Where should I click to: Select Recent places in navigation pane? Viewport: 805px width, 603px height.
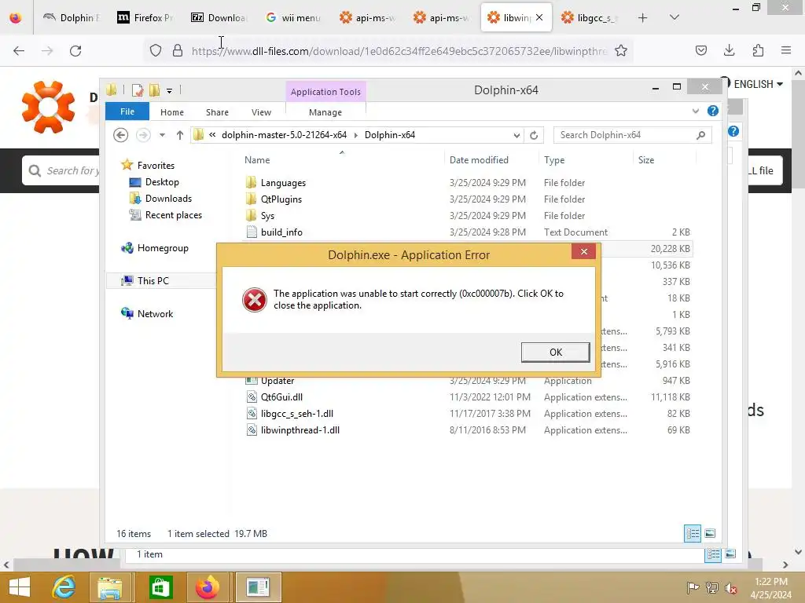pyautogui.click(x=174, y=215)
